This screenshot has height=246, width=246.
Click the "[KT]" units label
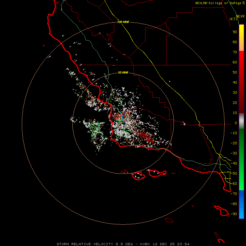(233, 19)
